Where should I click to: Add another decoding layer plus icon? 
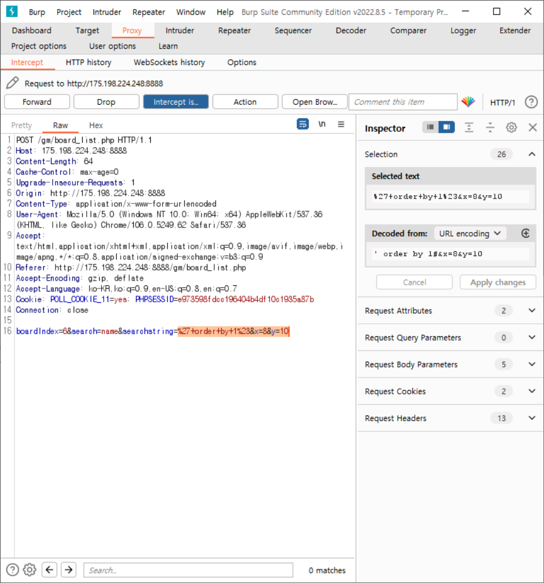click(525, 234)
